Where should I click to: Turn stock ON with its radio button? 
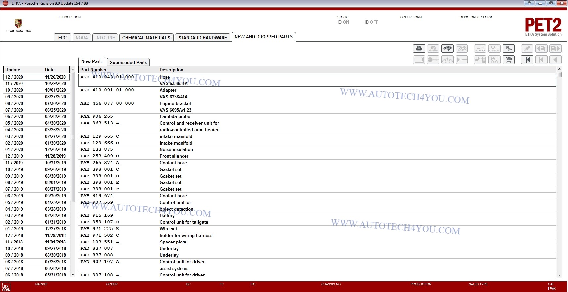(340, 22)
